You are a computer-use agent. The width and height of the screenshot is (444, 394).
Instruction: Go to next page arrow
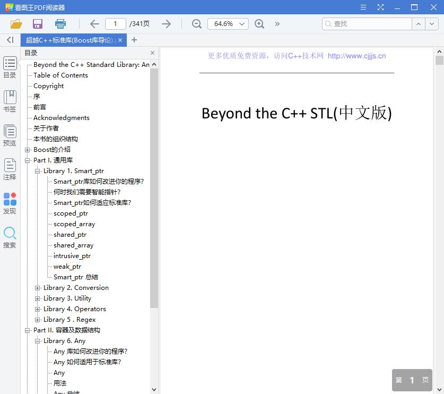166,24
